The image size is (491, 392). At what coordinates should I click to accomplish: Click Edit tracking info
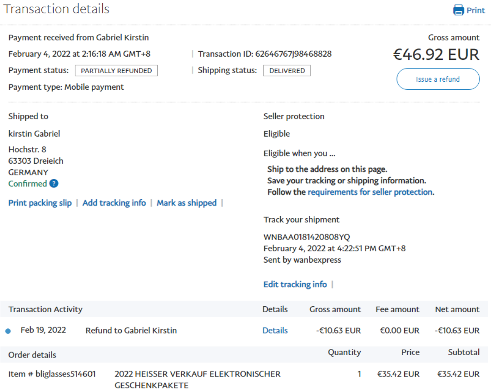[x=295, y=284]
